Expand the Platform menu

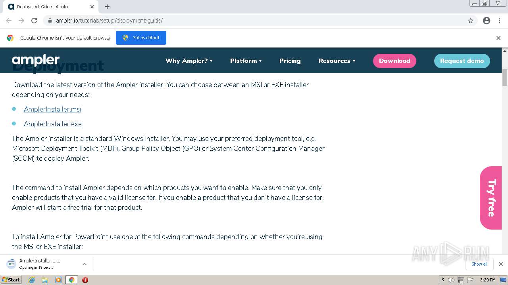(246, 61)
